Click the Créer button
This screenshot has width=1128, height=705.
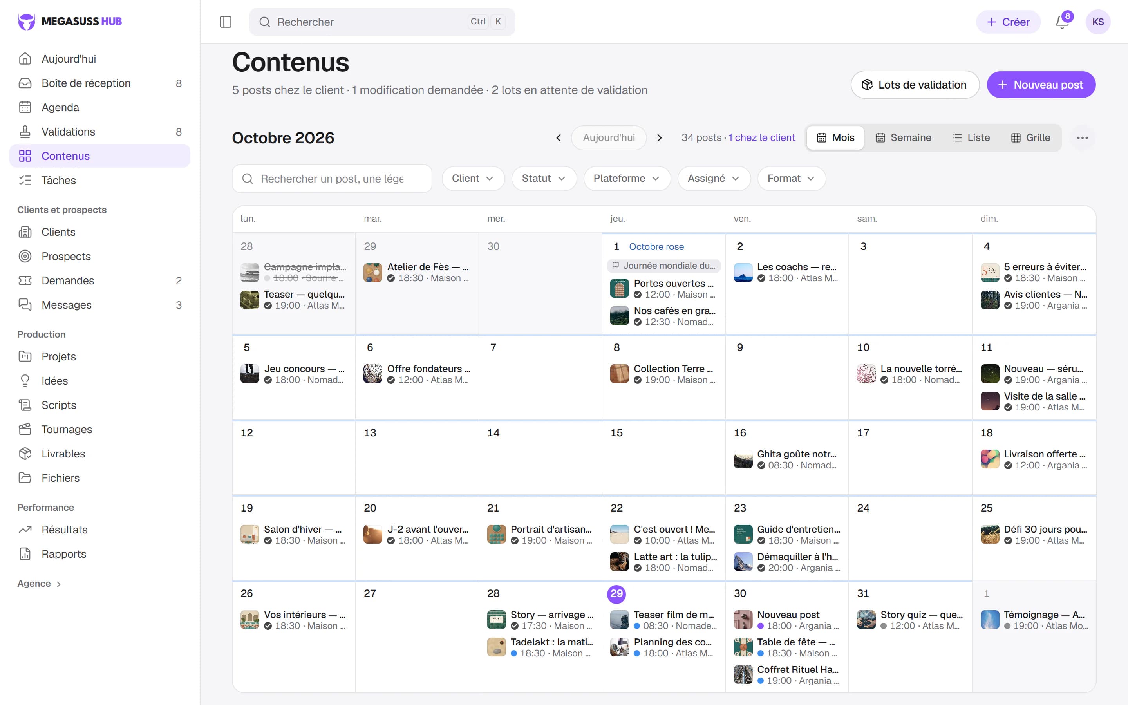[x=1008, y=22]
